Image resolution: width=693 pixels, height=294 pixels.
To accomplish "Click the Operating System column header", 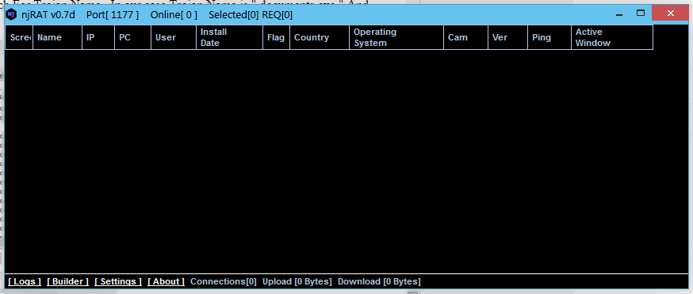I will point(396,37).
